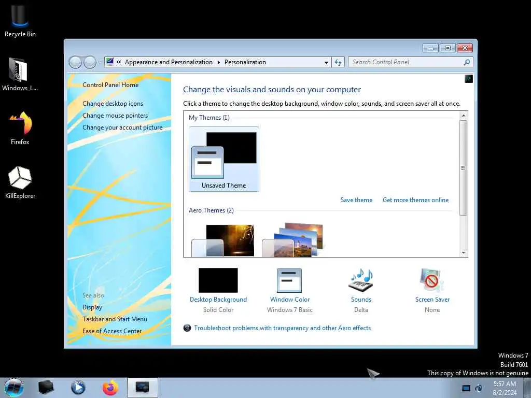The height and width of the screenshot is (398, 531).
Task: Refresh the Control Panel address bar
Action: [338, 62]
